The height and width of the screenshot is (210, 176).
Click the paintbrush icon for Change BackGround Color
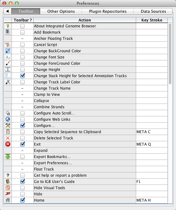[8, 51]
